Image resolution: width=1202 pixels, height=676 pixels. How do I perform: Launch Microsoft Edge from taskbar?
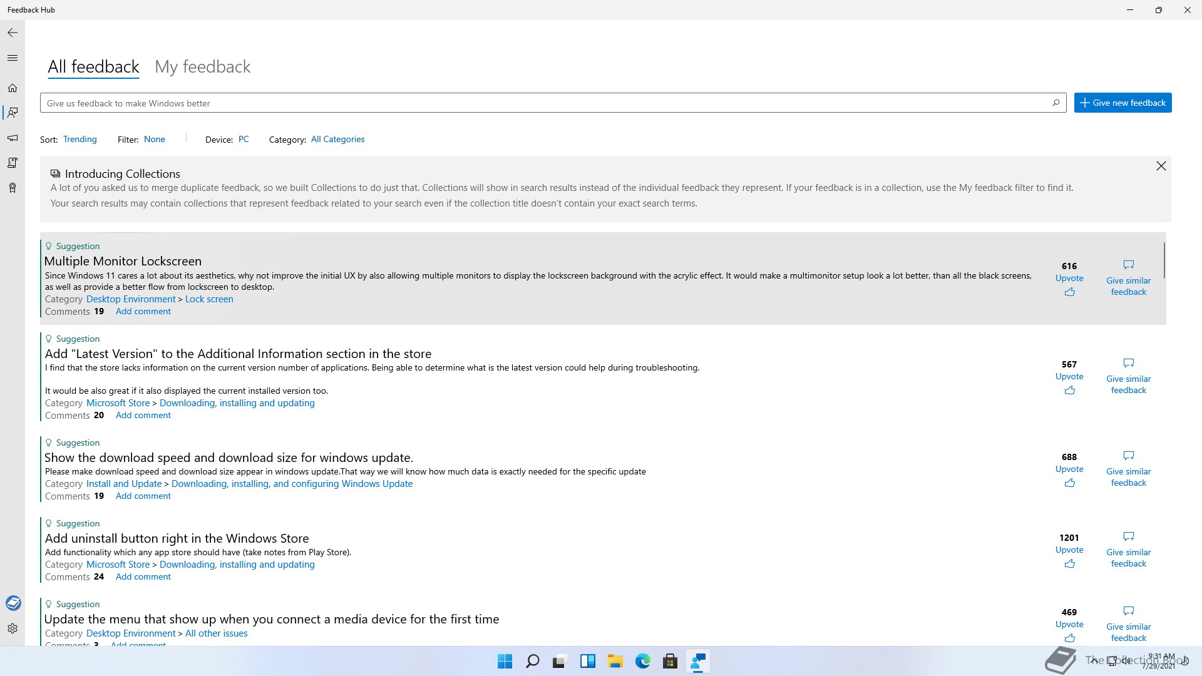643,661
